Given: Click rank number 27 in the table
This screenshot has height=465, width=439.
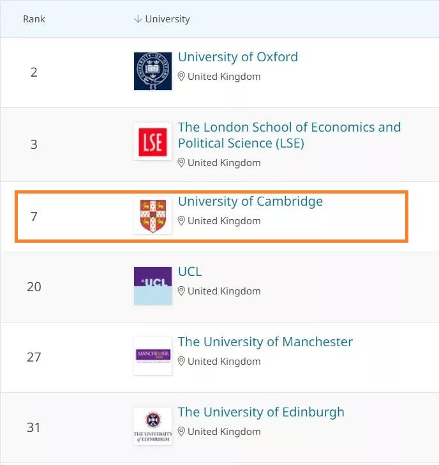Looking at the screenshot, I should 34,357.
